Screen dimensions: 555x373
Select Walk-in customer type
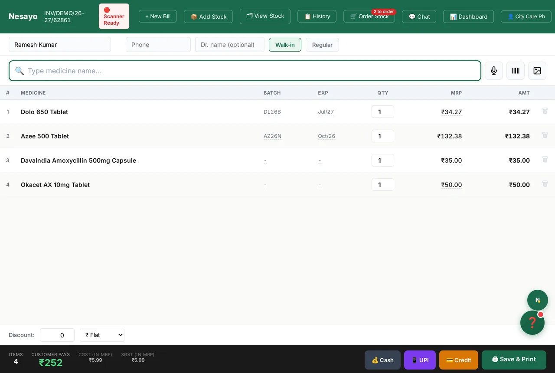point(285,45)
